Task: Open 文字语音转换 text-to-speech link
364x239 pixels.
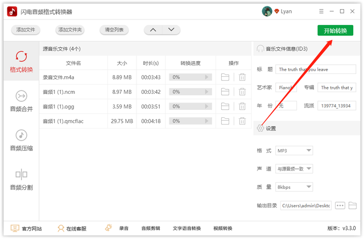Action: [x=187, y=228]
